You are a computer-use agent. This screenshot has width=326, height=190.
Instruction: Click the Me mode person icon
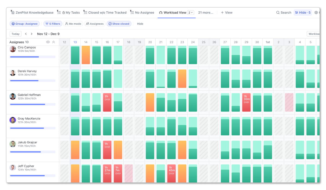[x=67, y=24]
